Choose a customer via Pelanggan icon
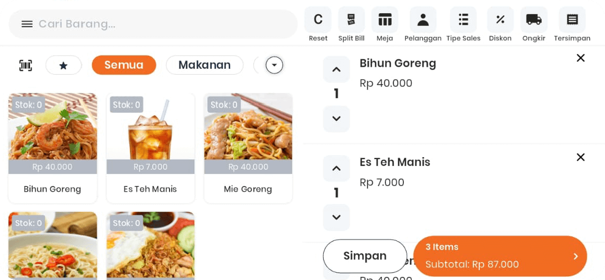The width and height of the screenshot is (605, 280). click(423, 20)
